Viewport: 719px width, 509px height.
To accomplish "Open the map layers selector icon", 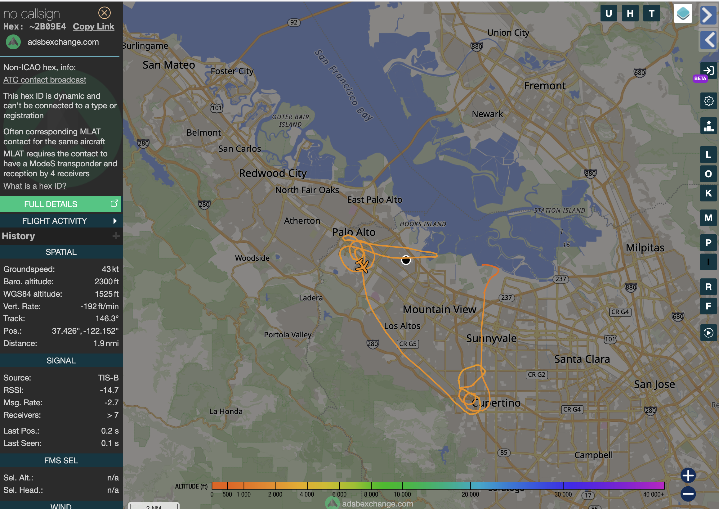I will pyautogui.click(x=682, y=13).
